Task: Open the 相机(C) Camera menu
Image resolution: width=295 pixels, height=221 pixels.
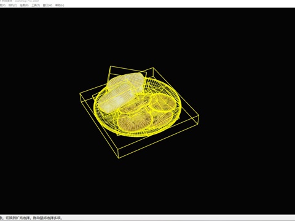Action: pos(13,5)
